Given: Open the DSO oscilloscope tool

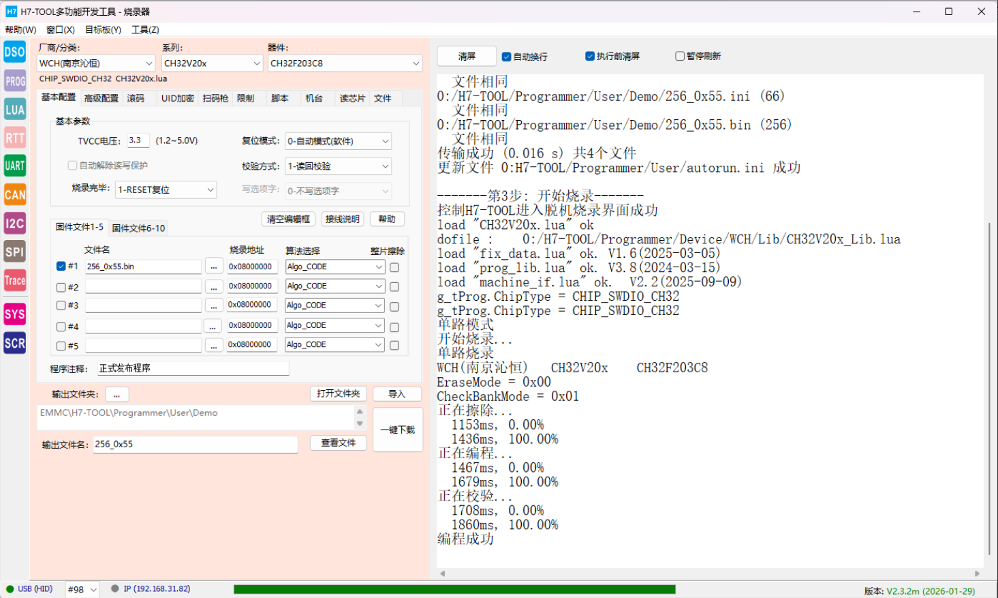Looking at the screenshot, I should click(x=14, y=52).
